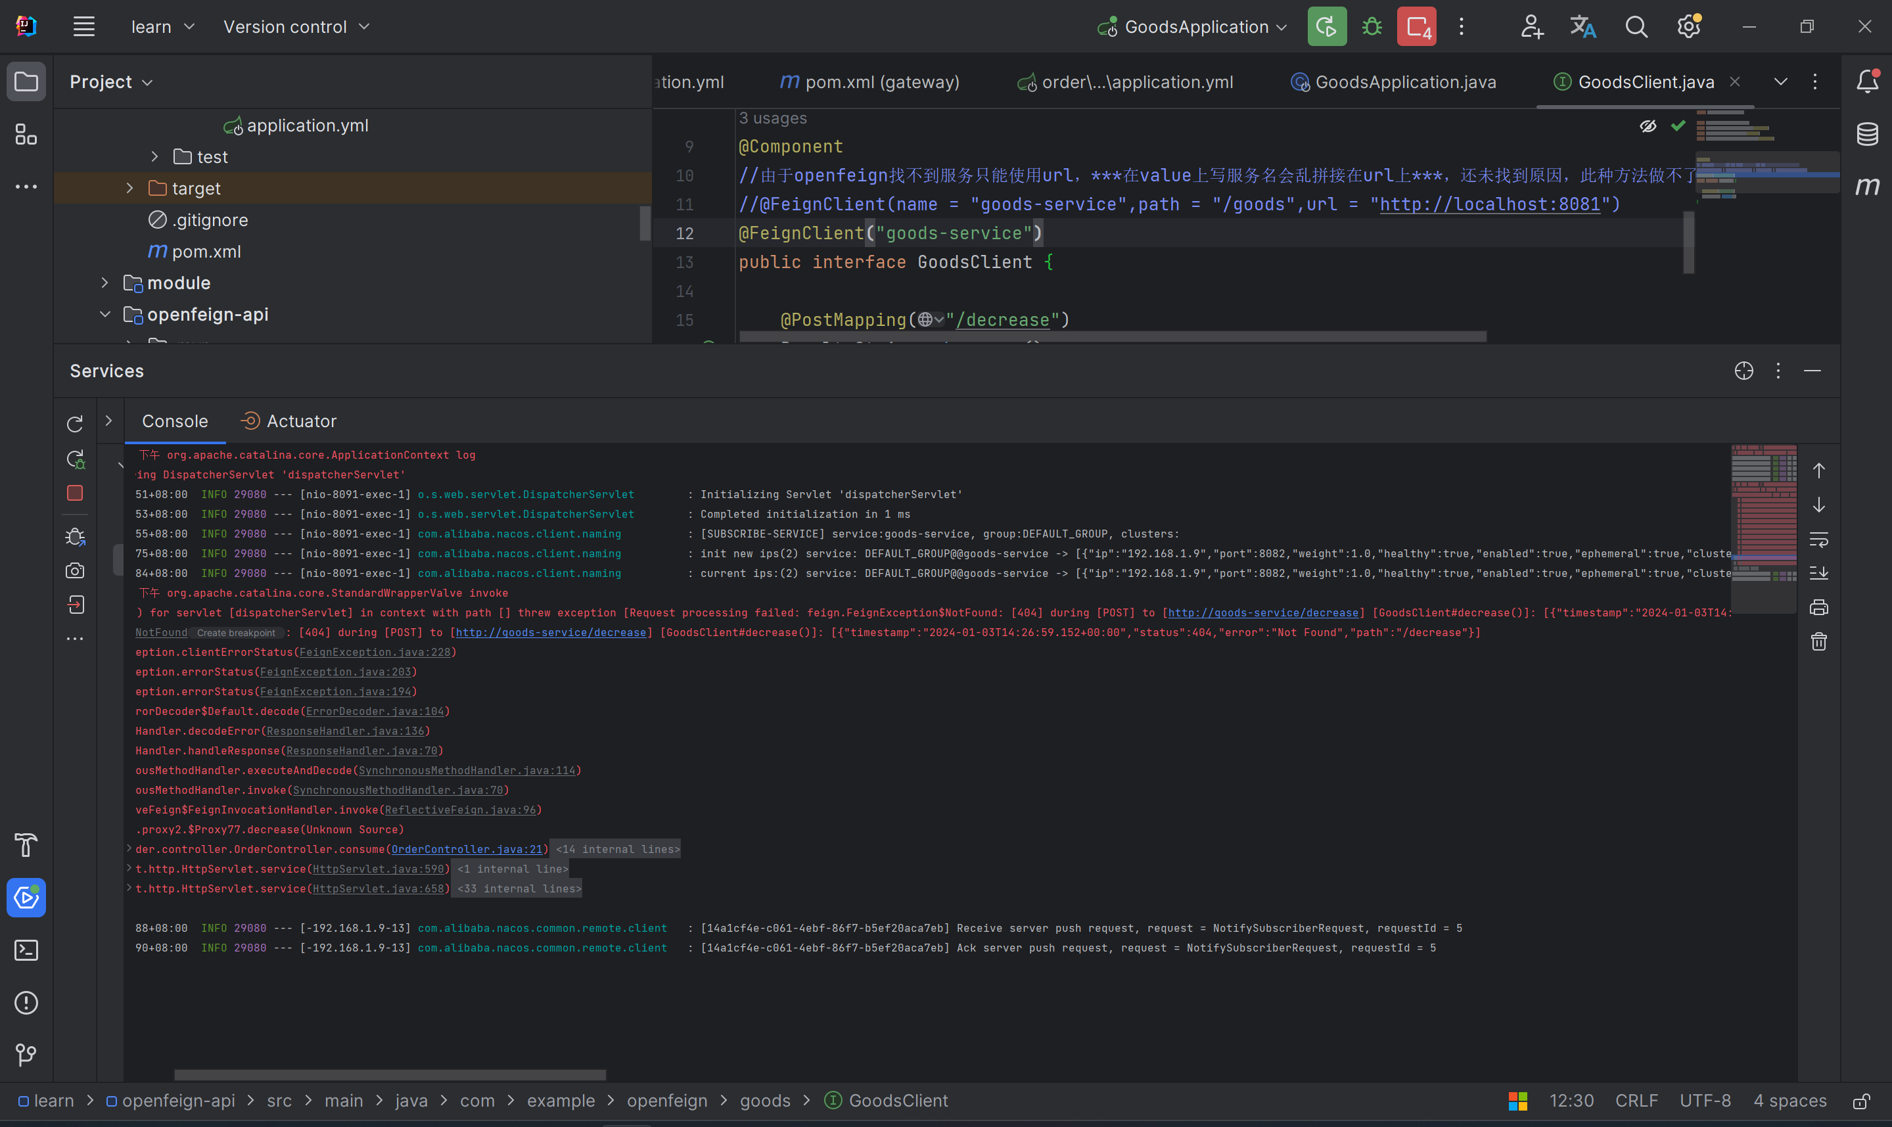Rerun service in Services toolbar
Image resolution: width=1892 pixels, height=1127 pixels.
74,424
